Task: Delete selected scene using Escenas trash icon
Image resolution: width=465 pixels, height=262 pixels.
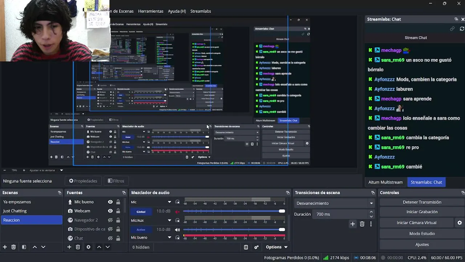Action: pos(13,247)
